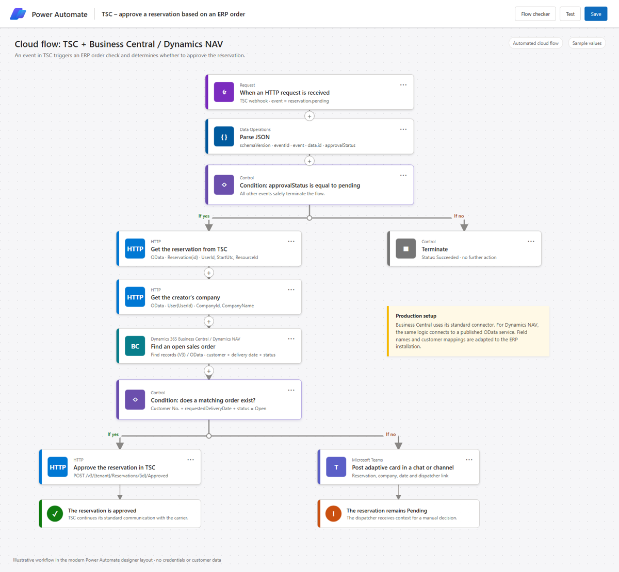The height and width of the screenshot is (572, 619).
Task: Select 'Get the creator's company' title
Action: tap(185, 297)
